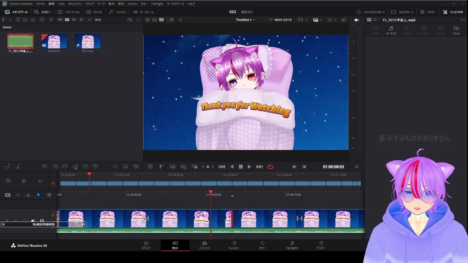Jump to the last frame
The image size is (468, 263).
point(260,167)
